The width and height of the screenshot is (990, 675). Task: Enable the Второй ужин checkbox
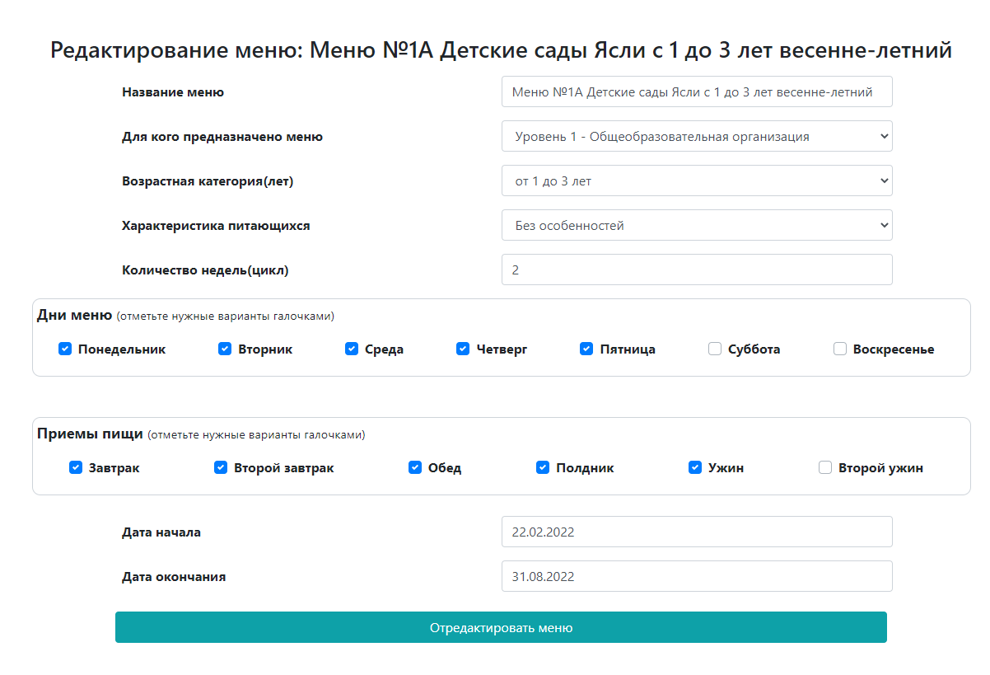pyautogui.click(x=824, y=467)
